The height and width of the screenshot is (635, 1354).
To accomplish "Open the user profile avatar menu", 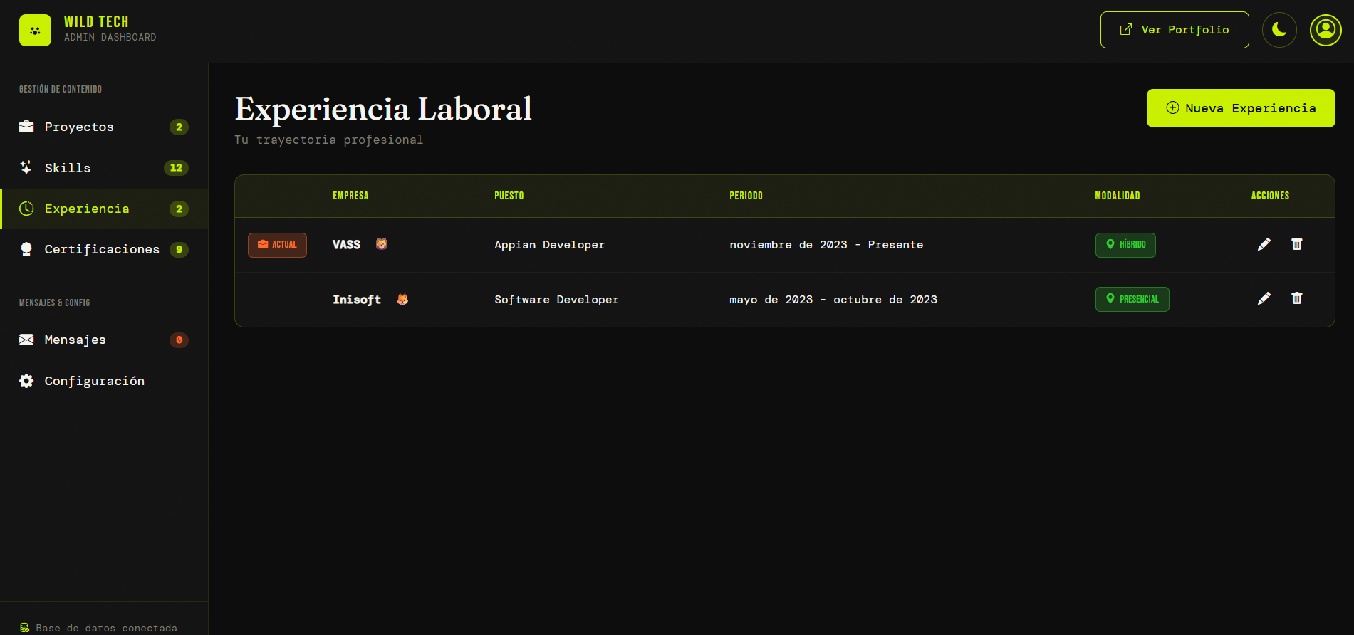I will 1326,30.
